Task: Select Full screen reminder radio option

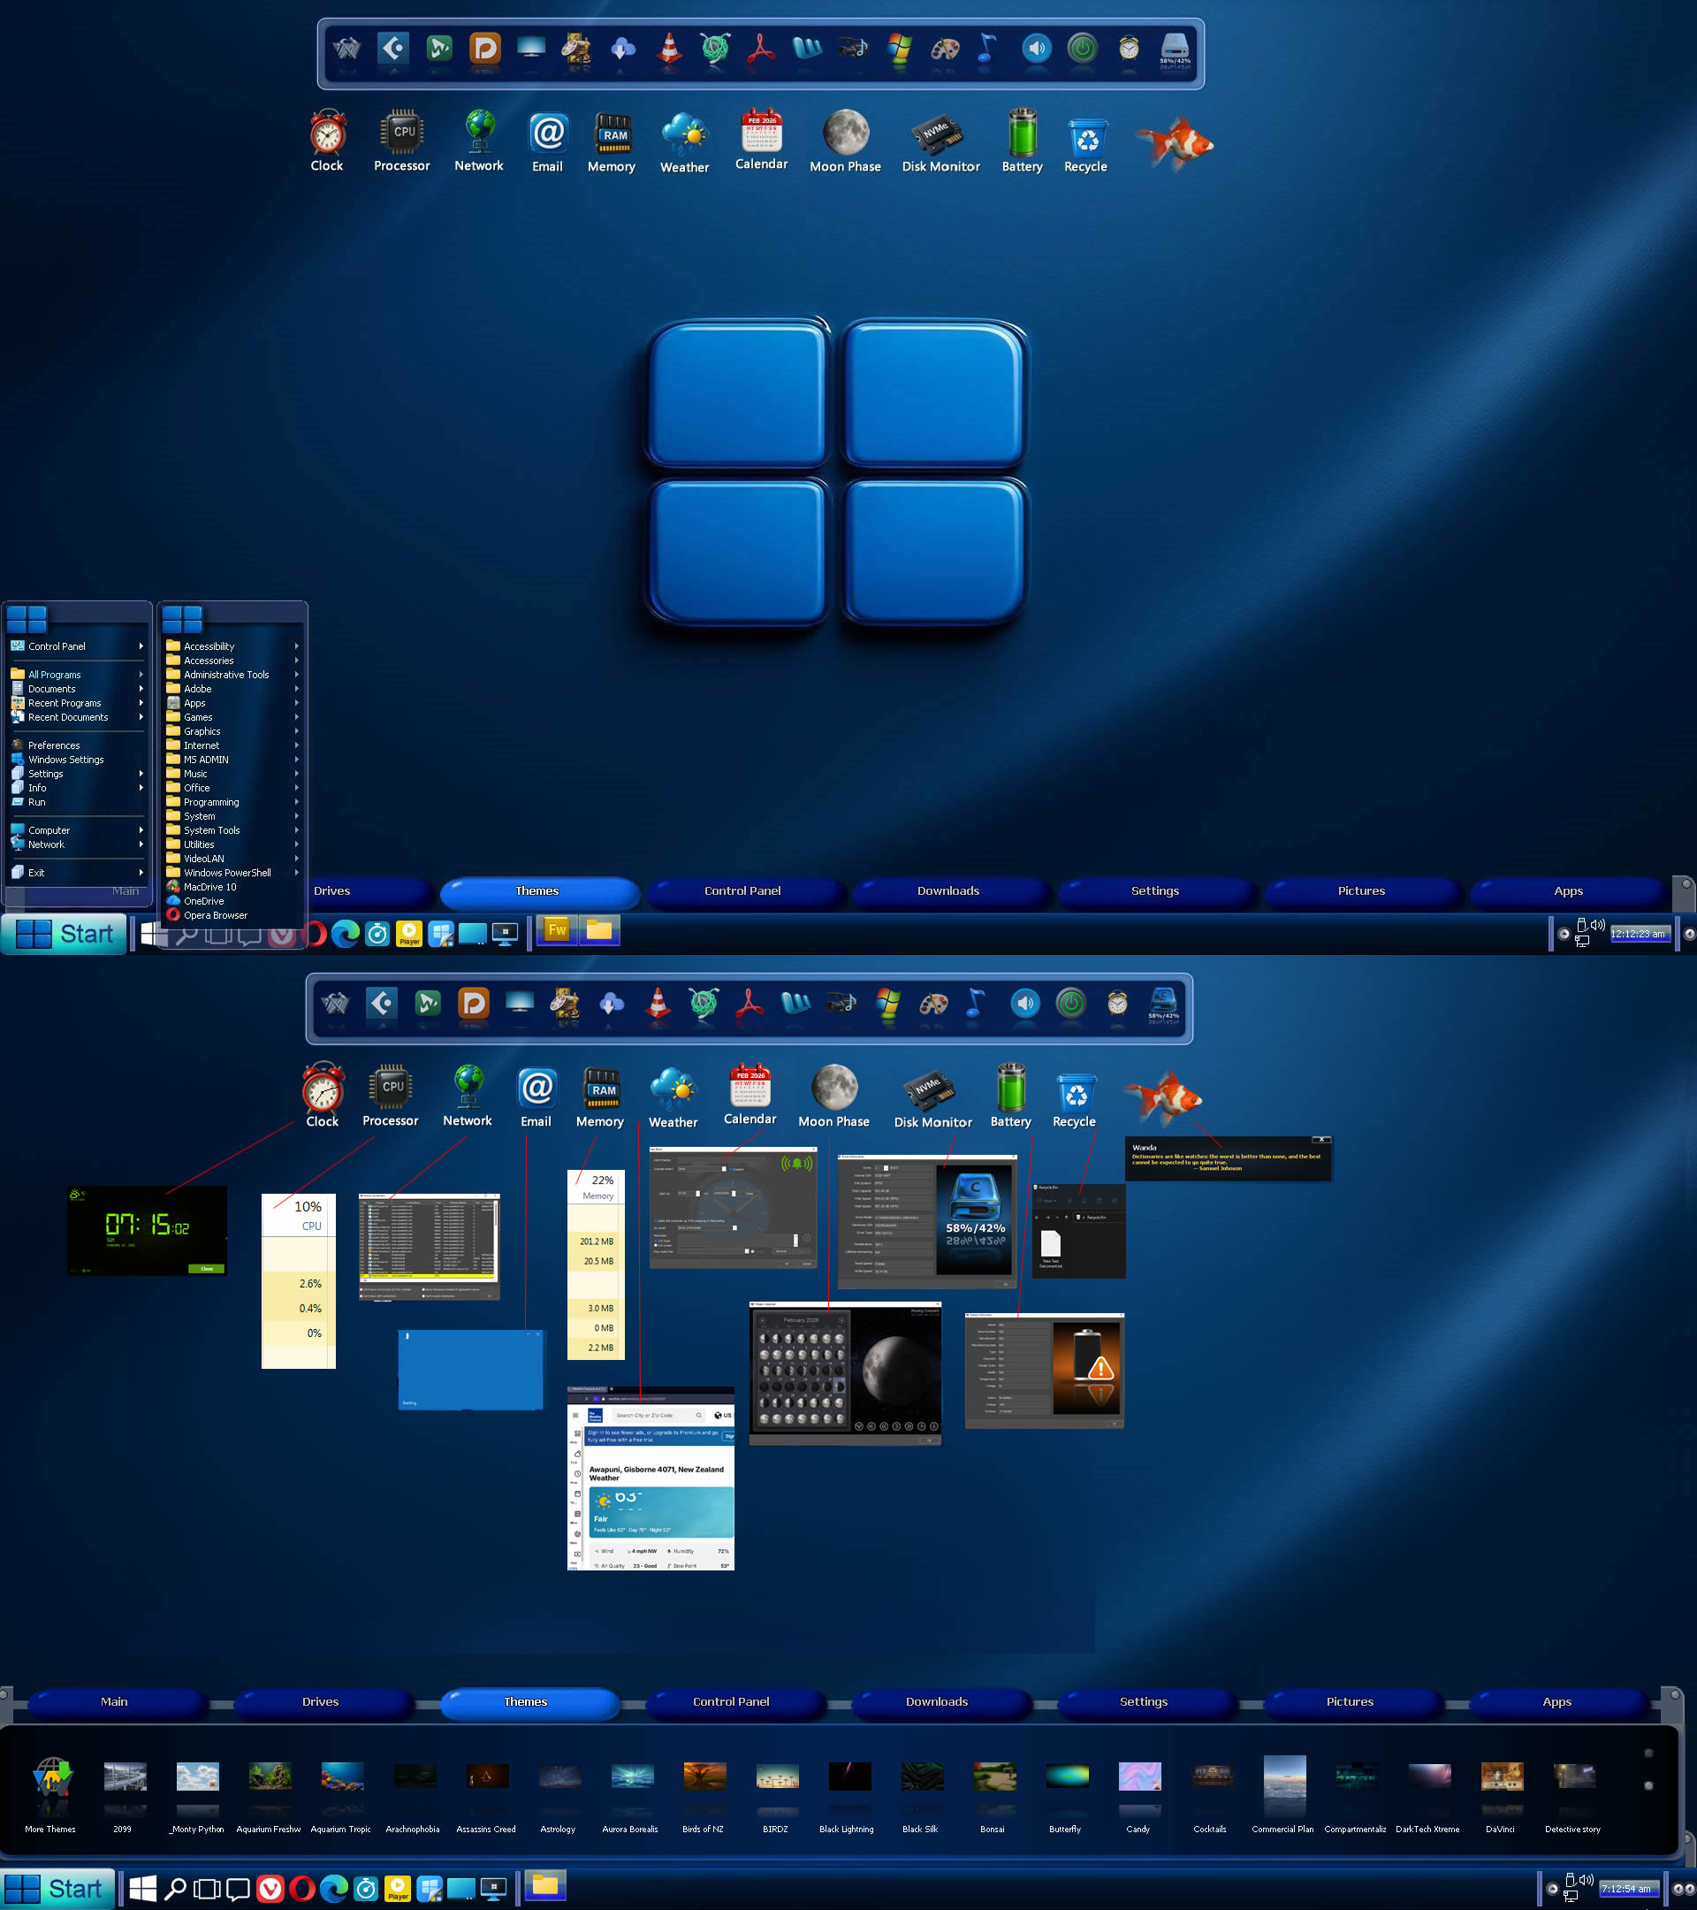Action: pos(656,1246)
